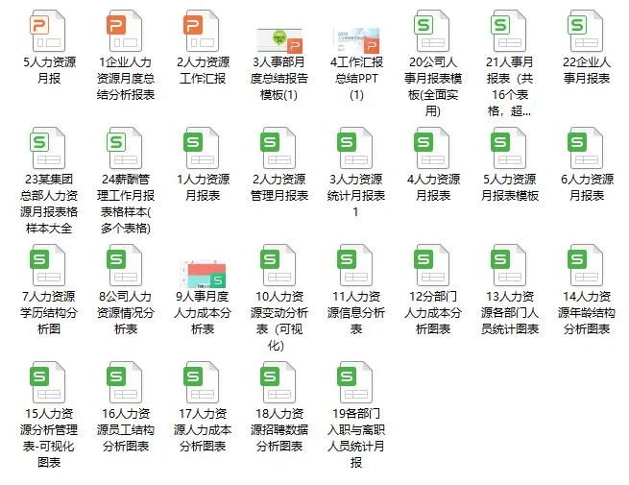Choose the 23某集团总部人力资源月报表格样本大全 file

click(48, 148)
